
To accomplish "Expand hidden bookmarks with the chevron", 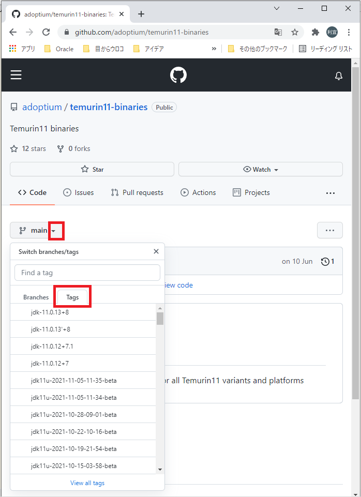I will pos(214,49).
